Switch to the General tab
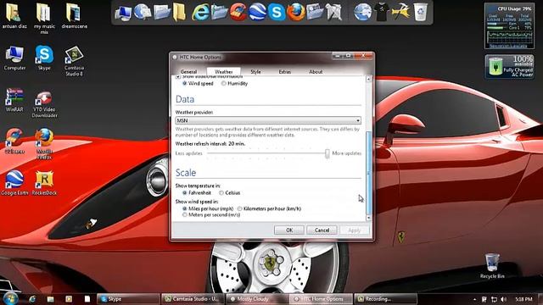The height and width of the screenshot is (305, 543). [188, 71]
